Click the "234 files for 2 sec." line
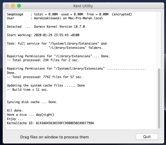The height and width of the screenshot is (145, 166). [43, 60]
